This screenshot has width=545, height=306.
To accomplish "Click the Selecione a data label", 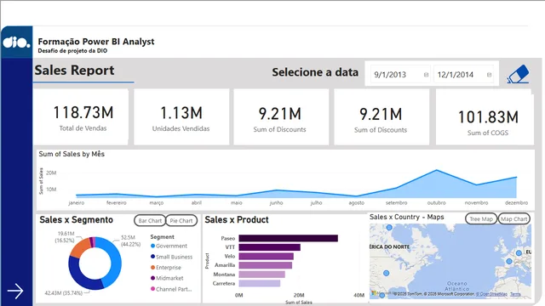I will click(x=315, y=72).
